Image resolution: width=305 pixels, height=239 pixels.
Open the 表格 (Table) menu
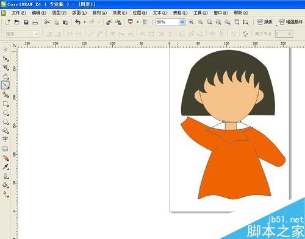coord(180,13)
